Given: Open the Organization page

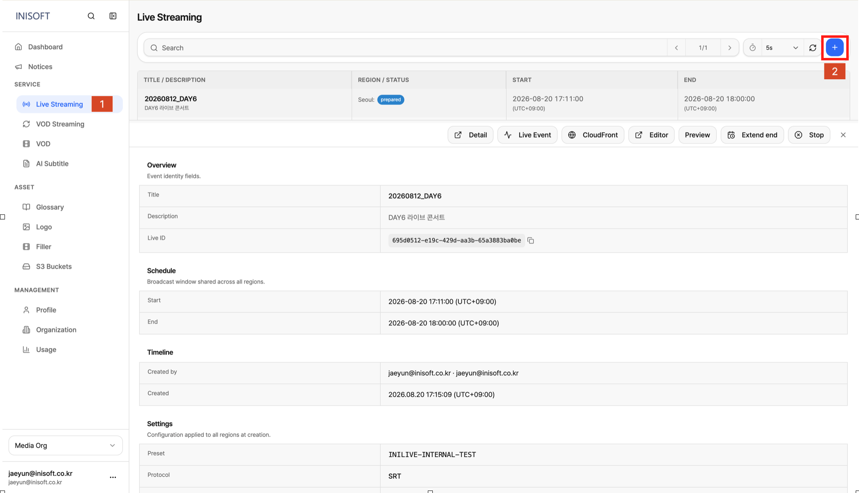Looking at the screenshot, I should pyautogui.click(x=56, y=329).
